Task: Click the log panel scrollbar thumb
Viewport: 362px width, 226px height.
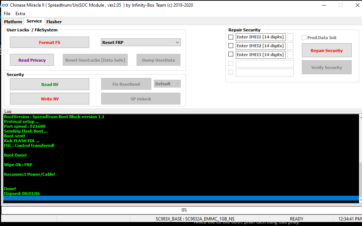Action: coord(361,179)
